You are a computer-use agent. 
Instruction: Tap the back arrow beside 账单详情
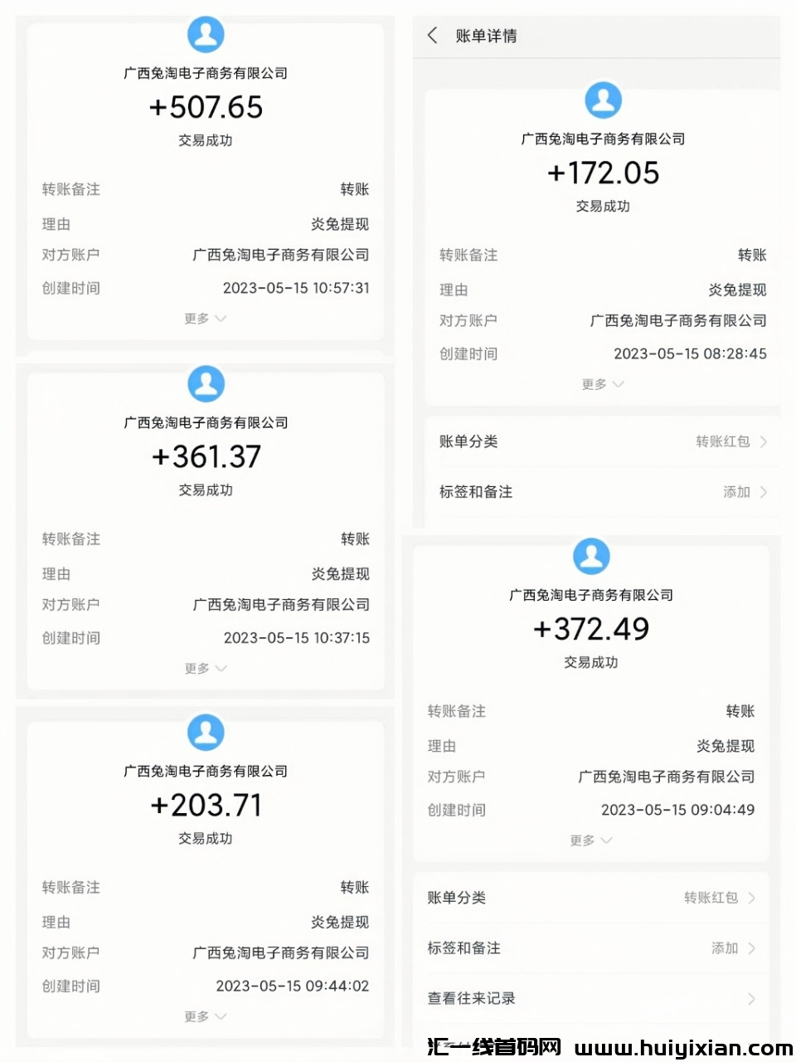point(432,36)
